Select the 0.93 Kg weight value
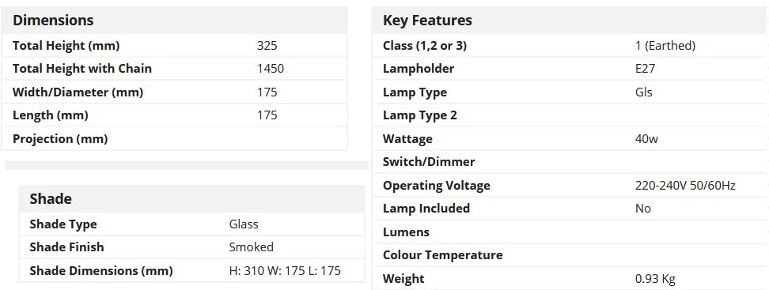Screen dimensions: 769x290 (x=655, y=279)
